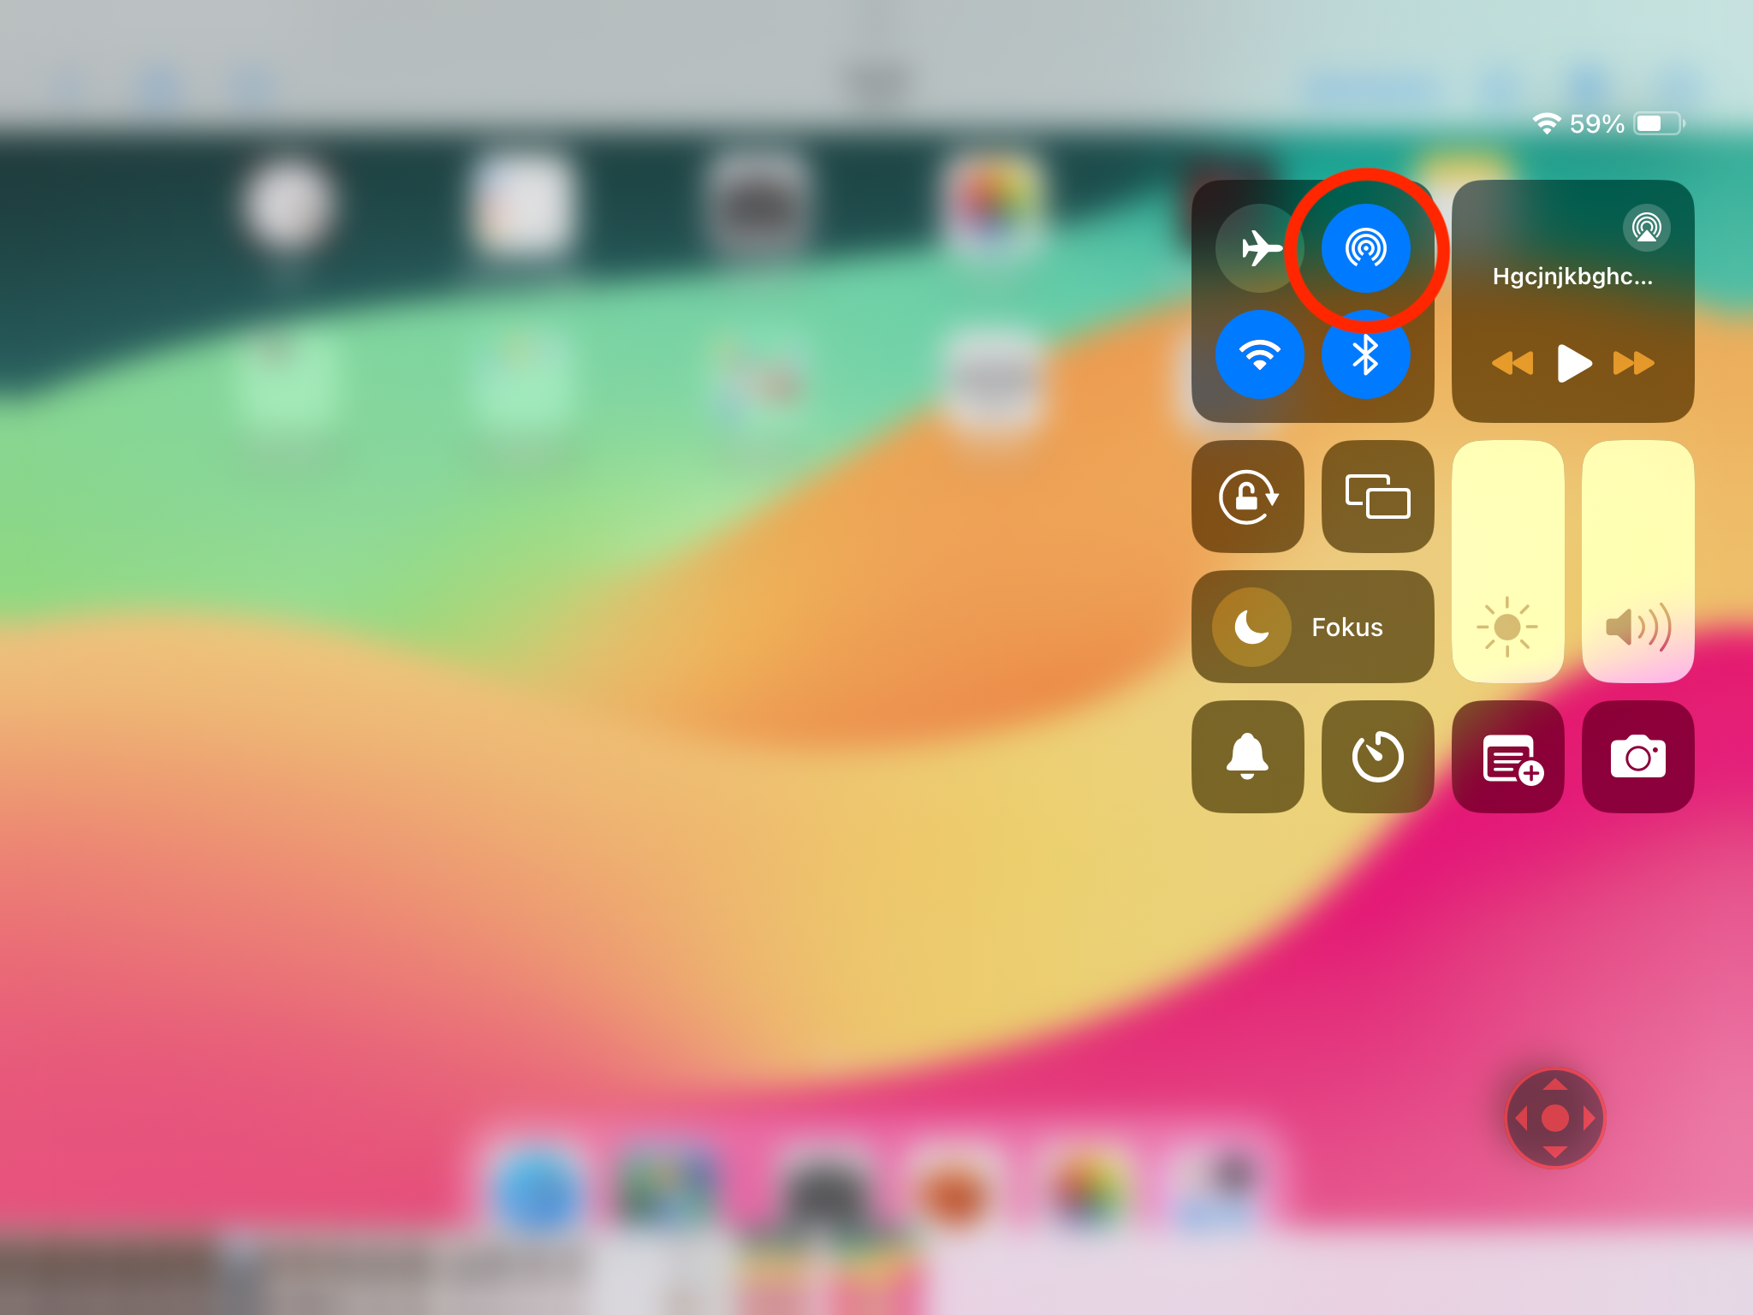Tap the moon Focus icon
The height and width of the screenshot is (1315, 1753).
pos(1251,628)
